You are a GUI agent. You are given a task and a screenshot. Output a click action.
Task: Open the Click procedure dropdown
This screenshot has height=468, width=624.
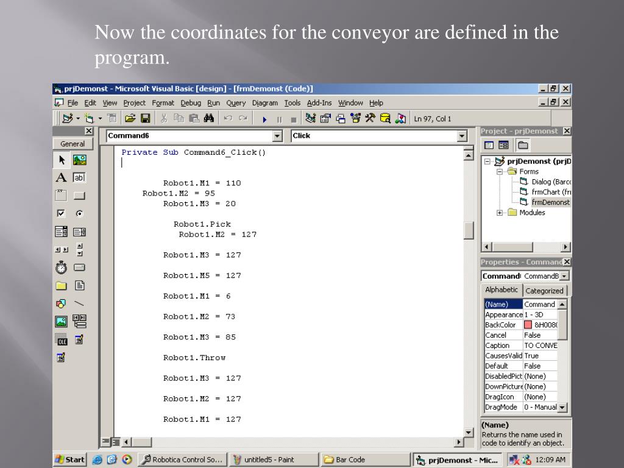tap(462, 136)
